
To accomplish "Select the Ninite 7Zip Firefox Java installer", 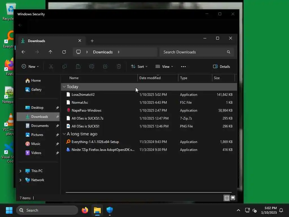I will 149,150.
